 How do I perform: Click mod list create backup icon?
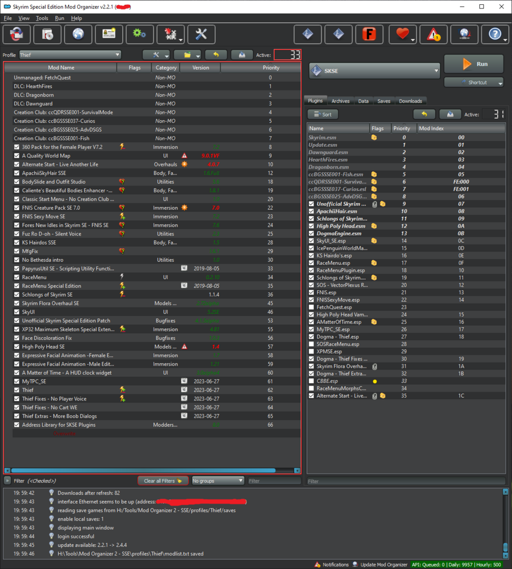(x=242, y=55)
